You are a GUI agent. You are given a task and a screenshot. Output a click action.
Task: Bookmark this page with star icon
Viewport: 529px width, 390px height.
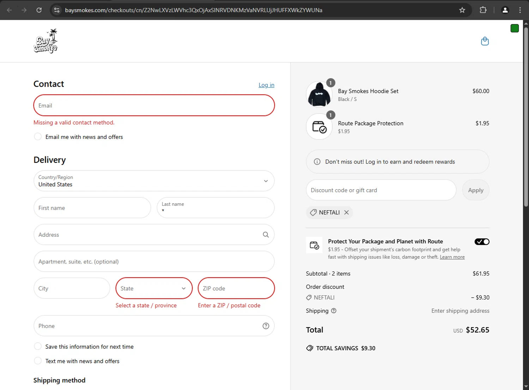pyautogui.click(x=462, y=10)
